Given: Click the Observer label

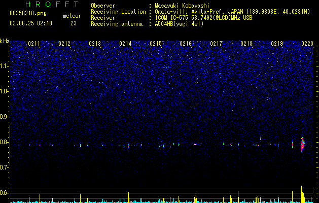Looking at the screenshot, I should click(103, 6).
